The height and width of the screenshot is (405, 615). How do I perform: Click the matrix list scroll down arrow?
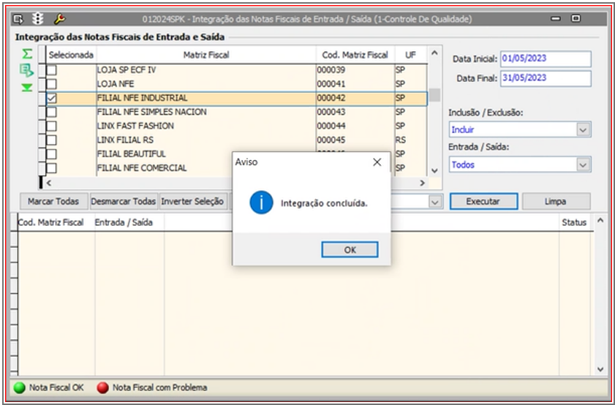coord(434,171)
